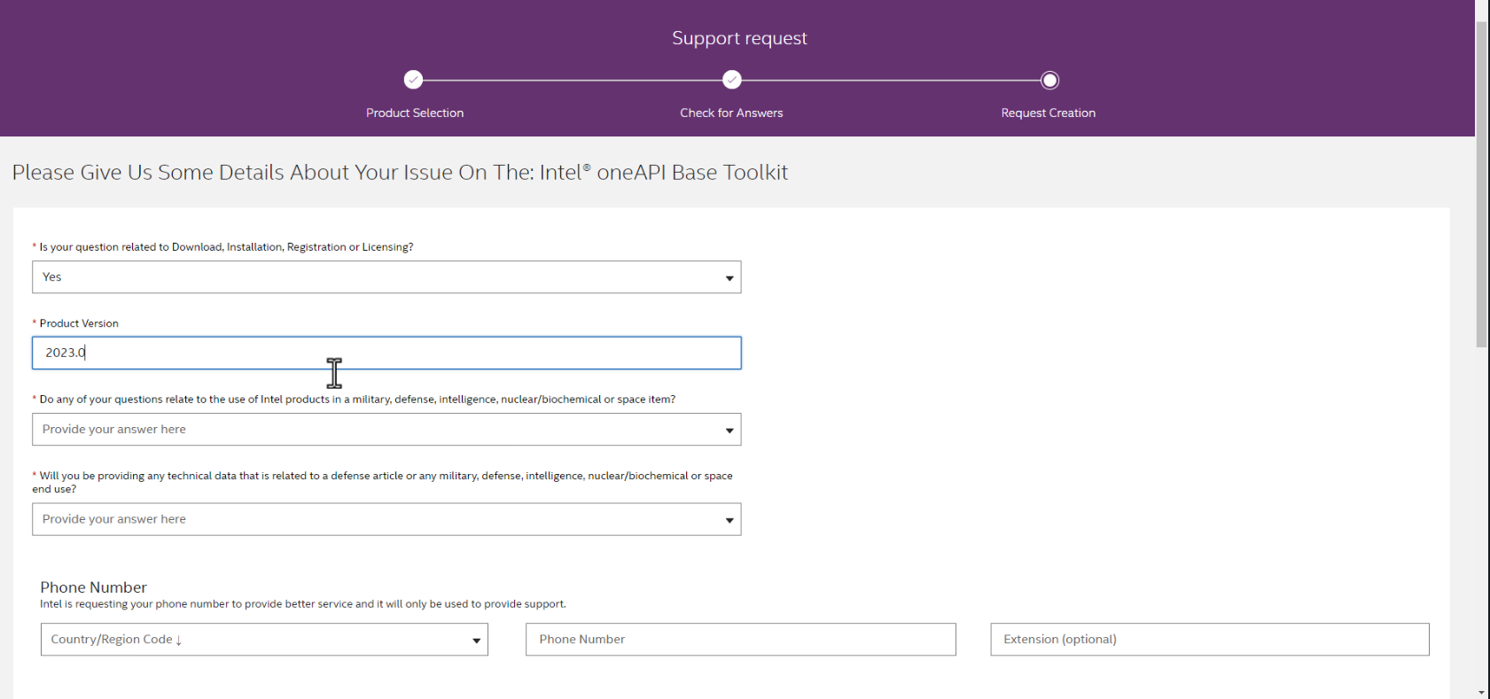Click the 'Please Give Us Some Details' page heading
Image resolution: width=1490 pixels, height=699 pixels.
pos(400,172)
